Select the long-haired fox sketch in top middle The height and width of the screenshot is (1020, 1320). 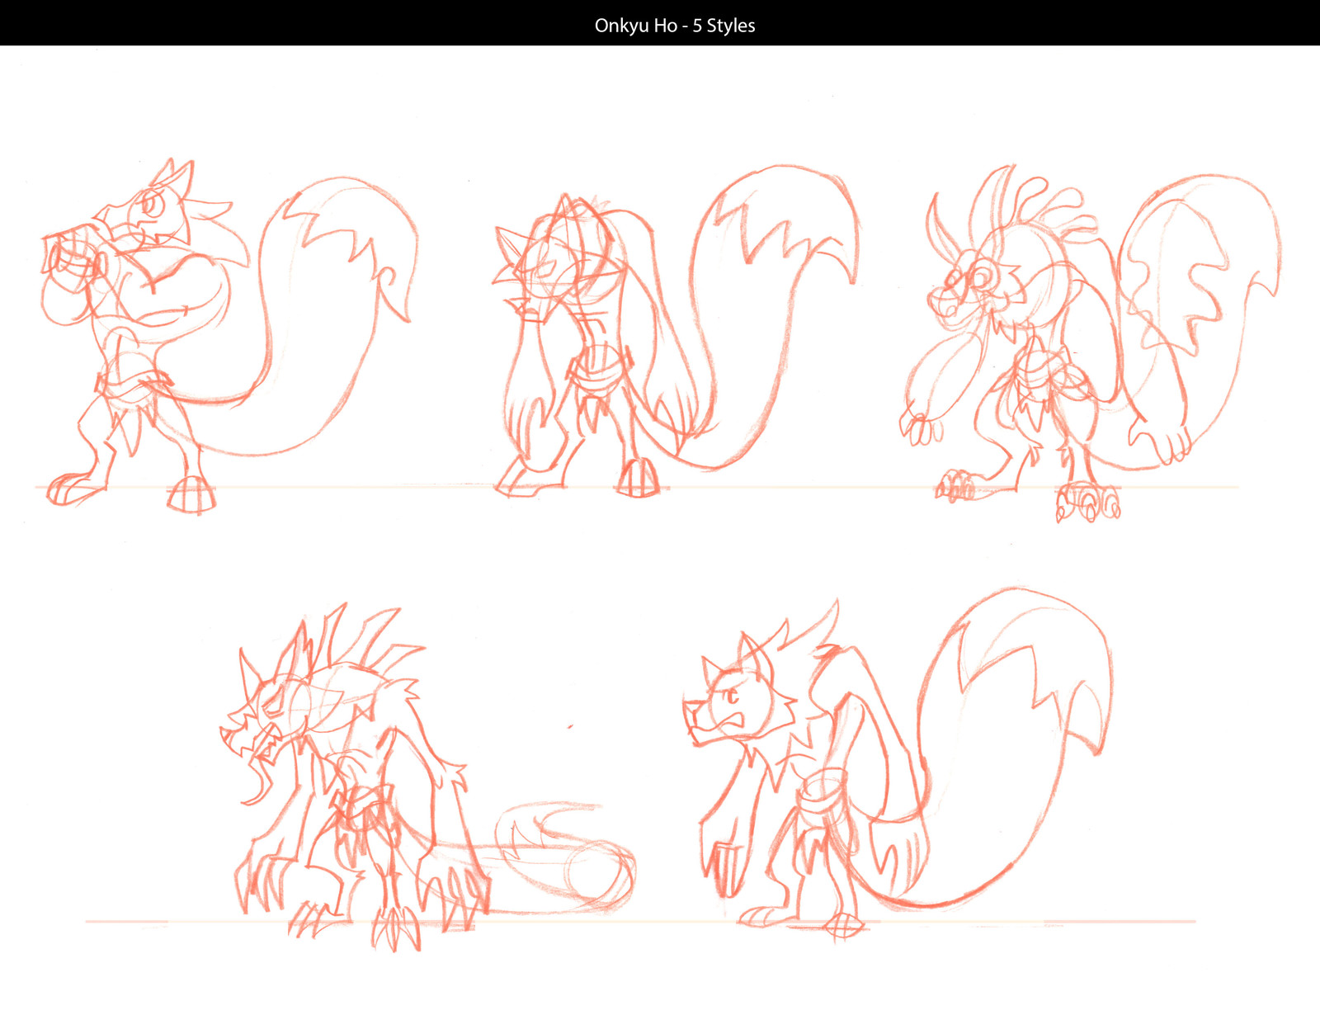pyautogui.click(x=676, y=332)
